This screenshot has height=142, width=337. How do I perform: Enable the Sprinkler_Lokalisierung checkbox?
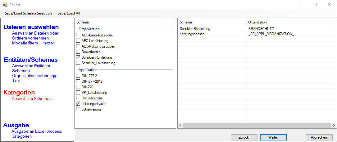pos(78,63)
